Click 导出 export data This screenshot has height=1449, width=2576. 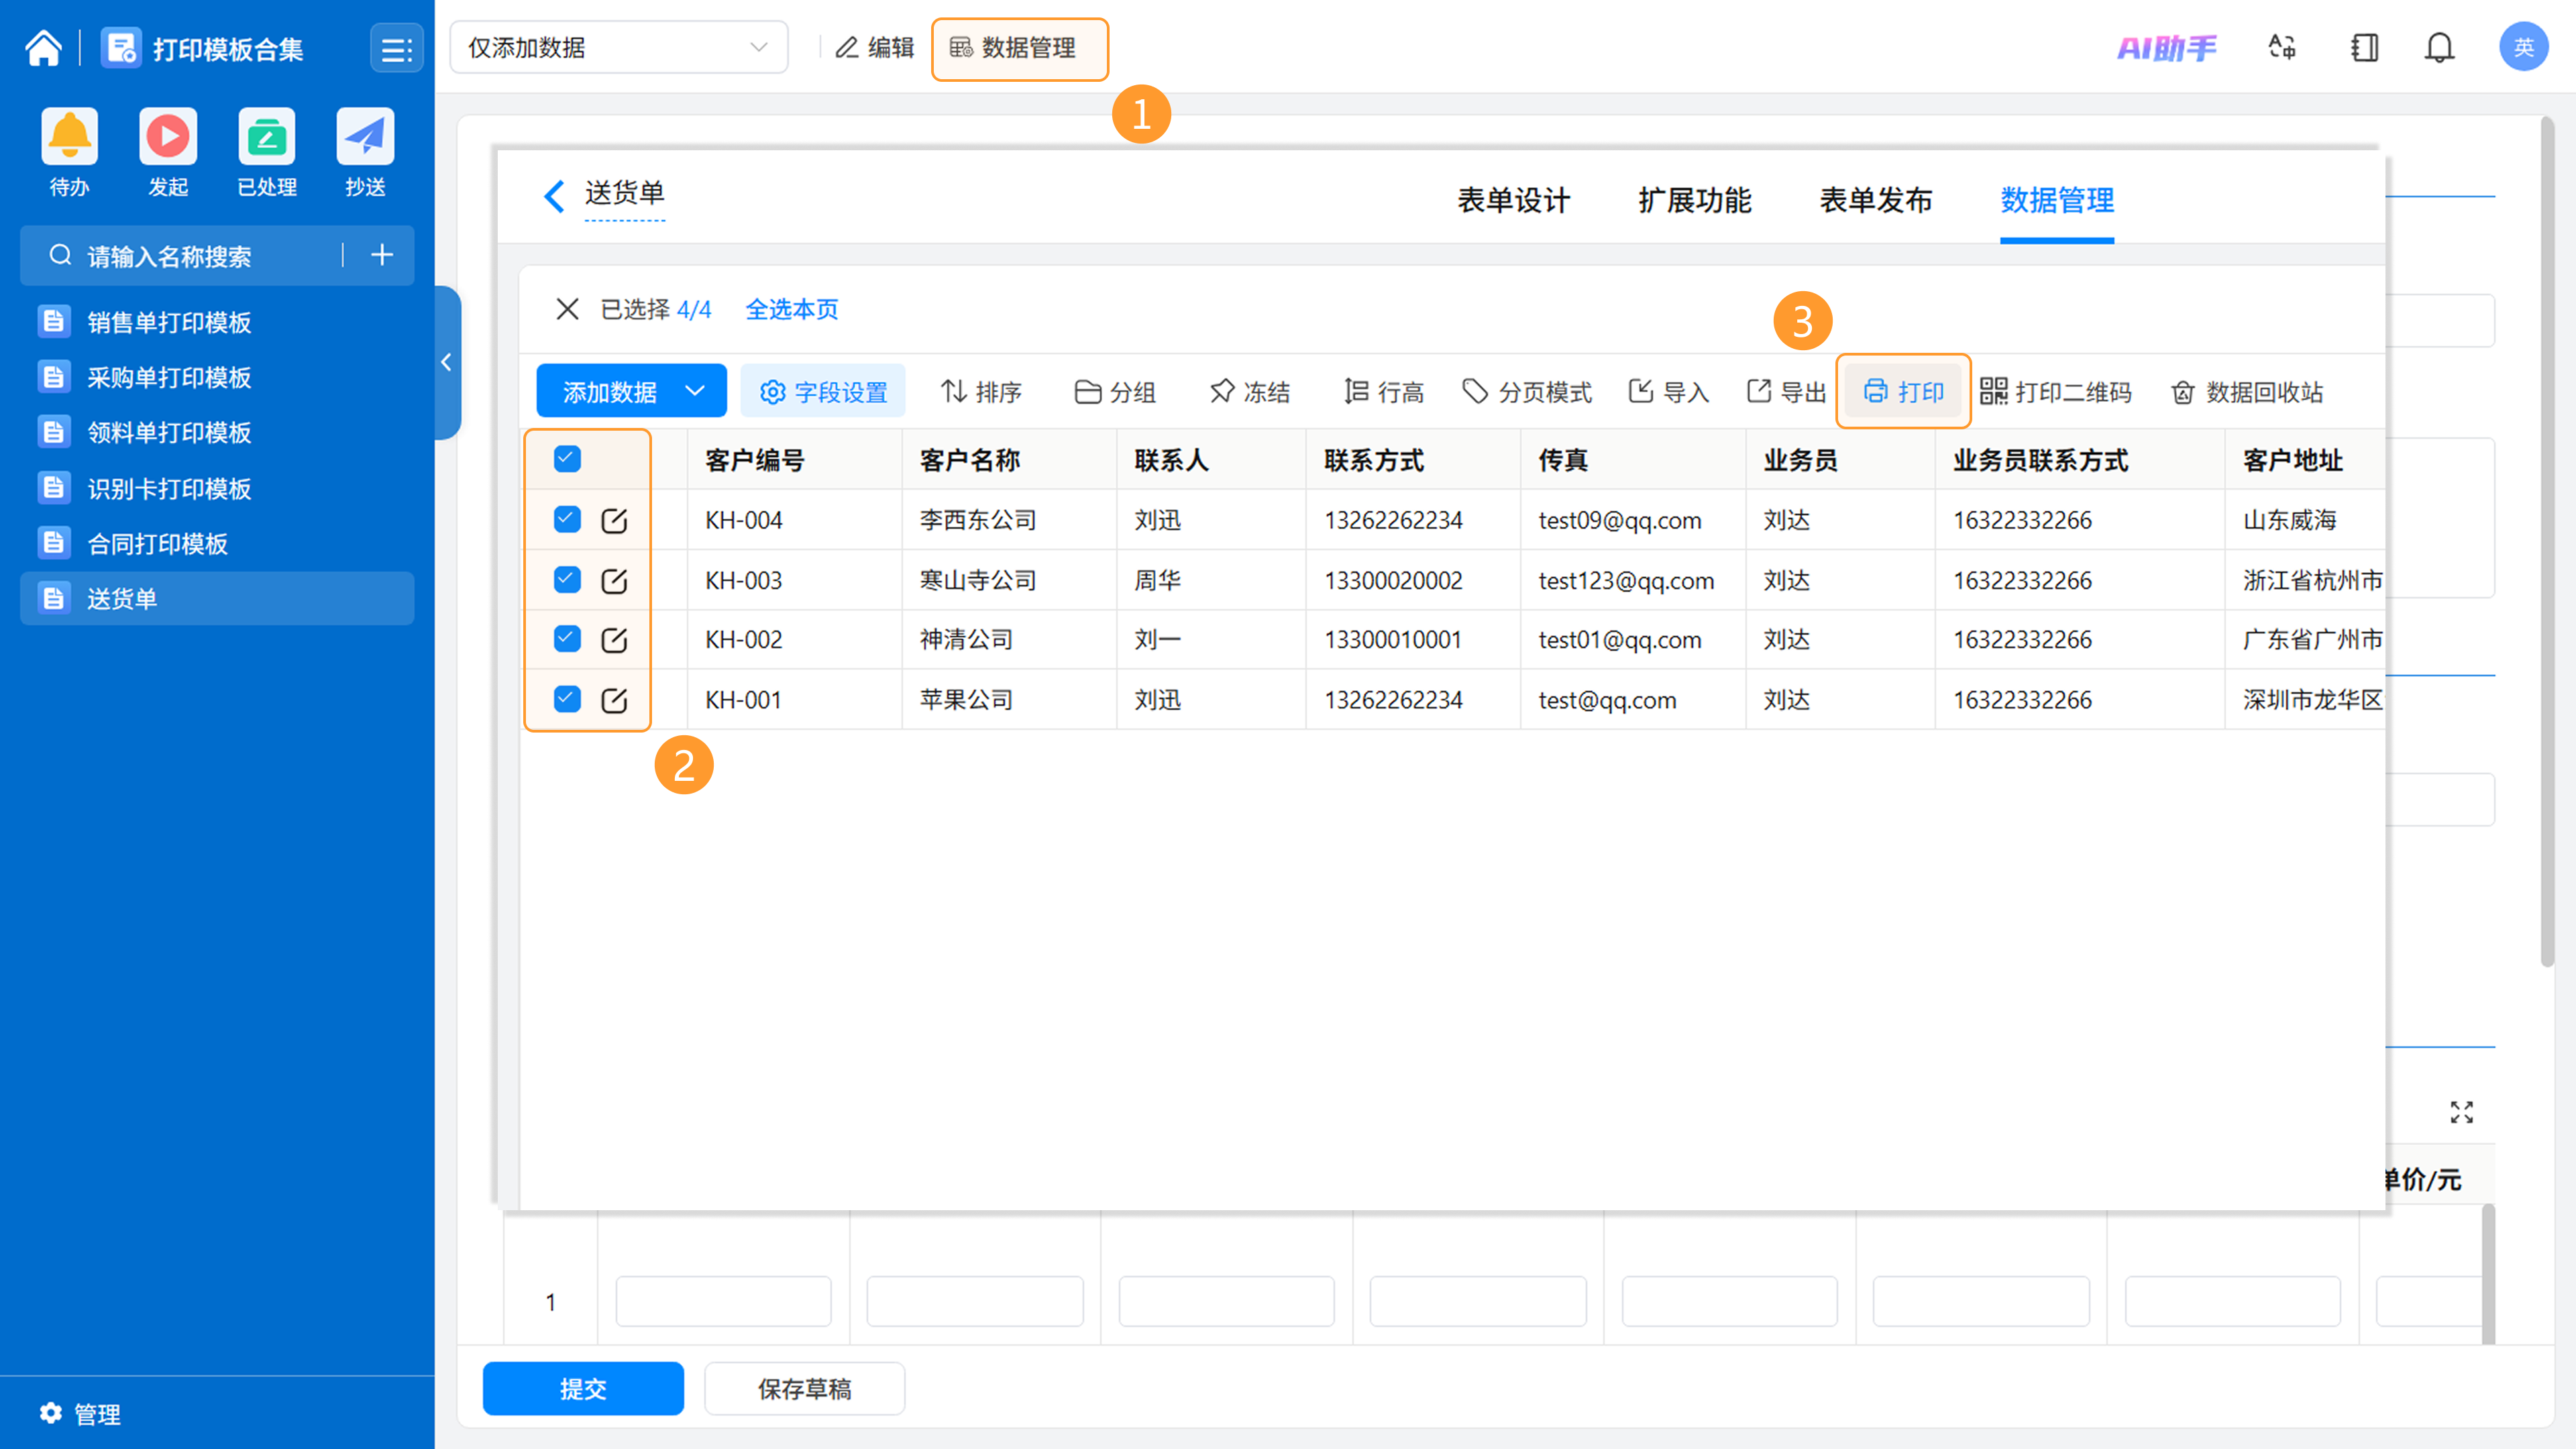click(1787, 391)
